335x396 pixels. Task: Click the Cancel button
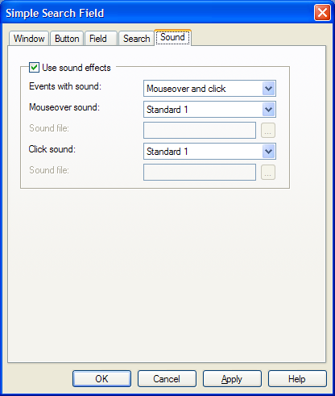(x=167, y=379)
